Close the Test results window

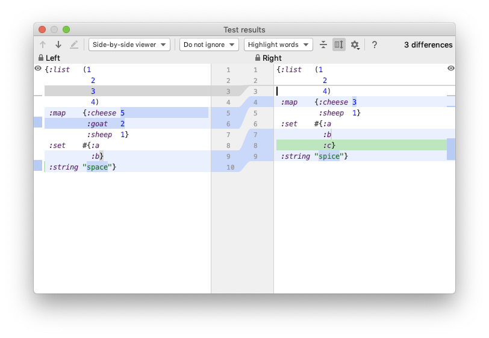coord(42,29)
